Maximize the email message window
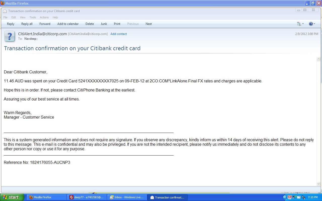322x201 pixels. (305, 10)
